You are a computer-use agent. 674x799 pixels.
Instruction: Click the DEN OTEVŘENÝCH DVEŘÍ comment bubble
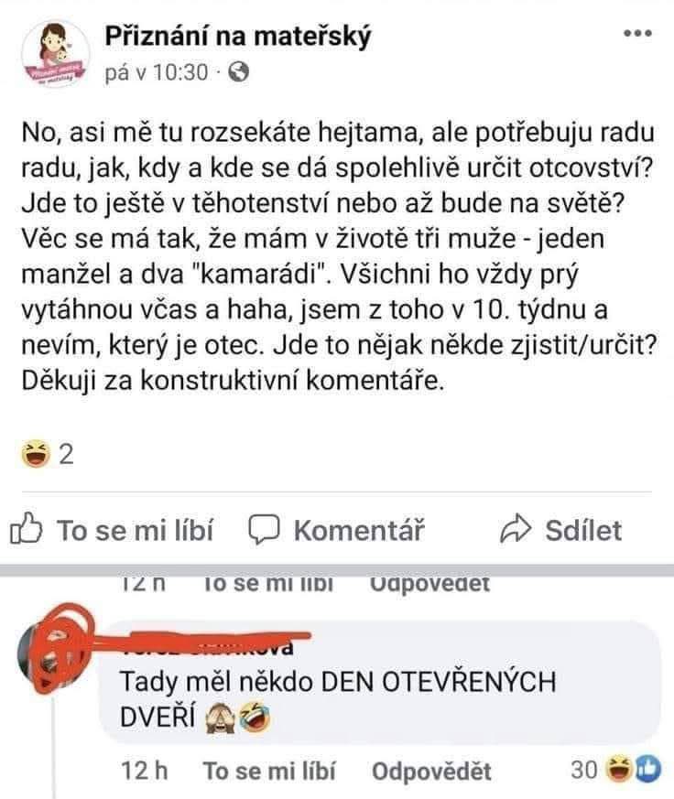[366, 699]
